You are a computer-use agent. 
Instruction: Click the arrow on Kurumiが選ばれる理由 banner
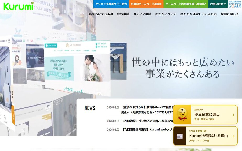[x=234, y=136]
